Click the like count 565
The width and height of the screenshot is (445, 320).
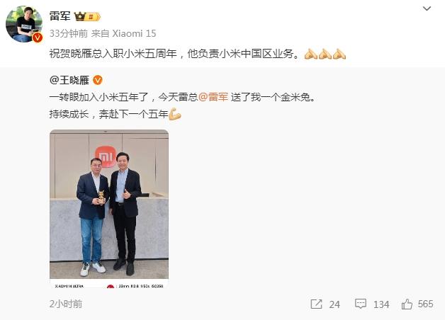(x=425, y=304)
